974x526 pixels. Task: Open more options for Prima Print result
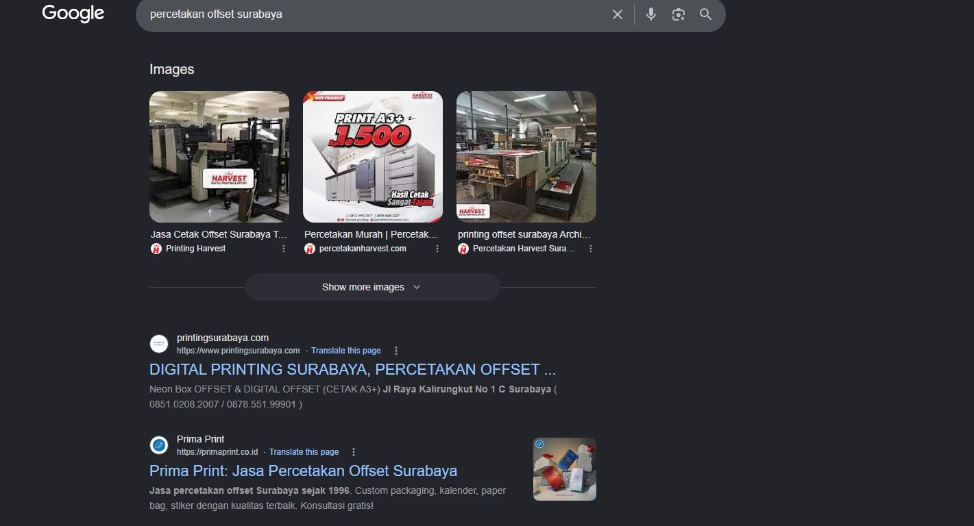coord(354,452)
